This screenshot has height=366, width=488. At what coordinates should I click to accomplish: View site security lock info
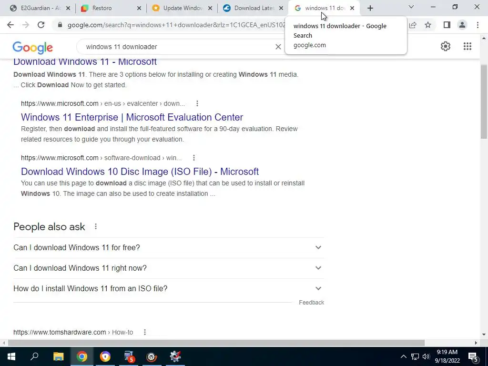(60, 25)
